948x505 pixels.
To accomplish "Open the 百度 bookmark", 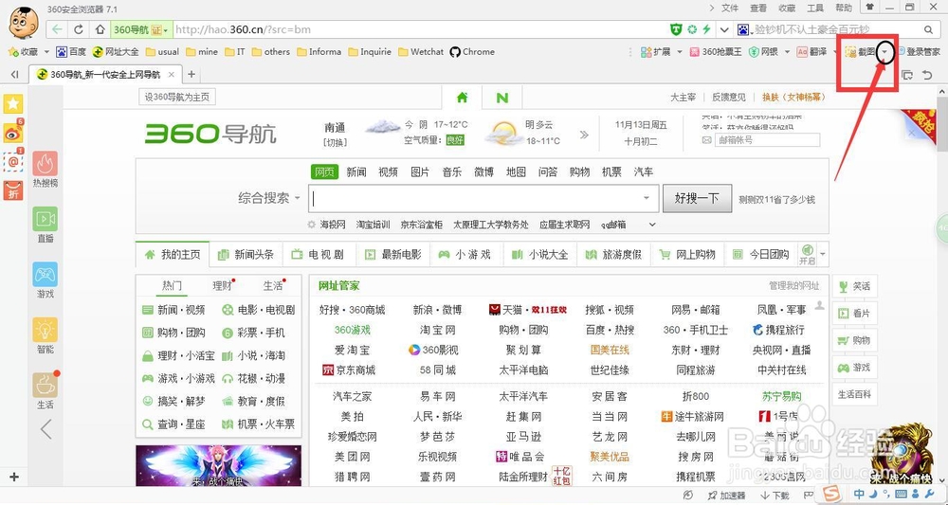I will click(x=71, y=52).
